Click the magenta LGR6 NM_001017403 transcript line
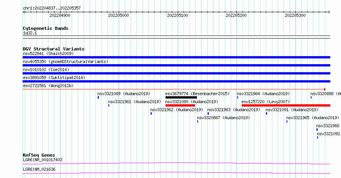Screen dimensions: 341x178 (176, 163)
